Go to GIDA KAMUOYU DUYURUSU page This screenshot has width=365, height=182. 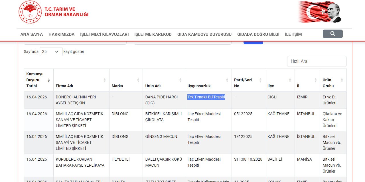[204, 34]
